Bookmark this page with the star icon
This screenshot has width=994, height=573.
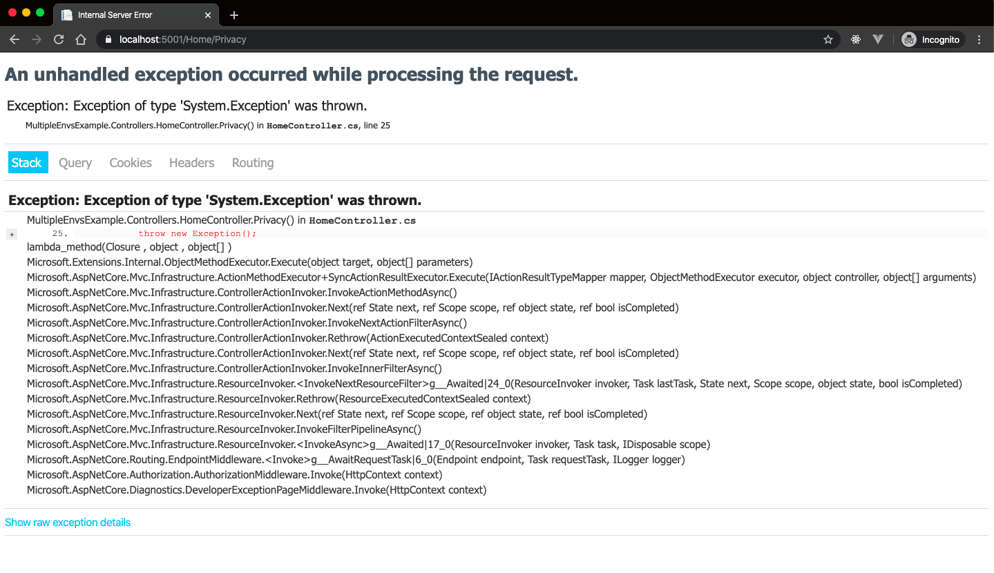(x=828, y=39)
